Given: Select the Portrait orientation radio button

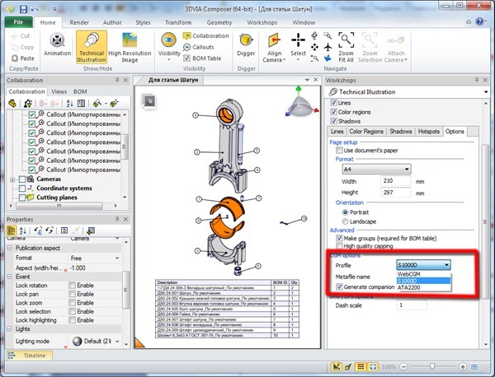Looking at the screenshot, I should 346,212.
